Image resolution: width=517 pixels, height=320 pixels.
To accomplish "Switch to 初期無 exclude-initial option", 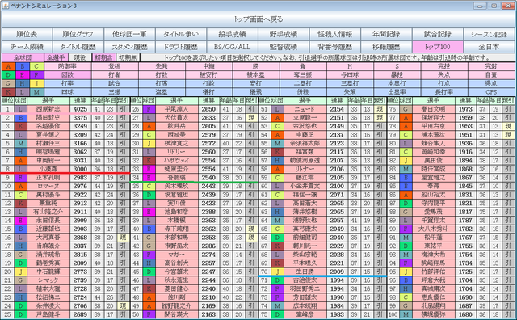I will (128, 57).
